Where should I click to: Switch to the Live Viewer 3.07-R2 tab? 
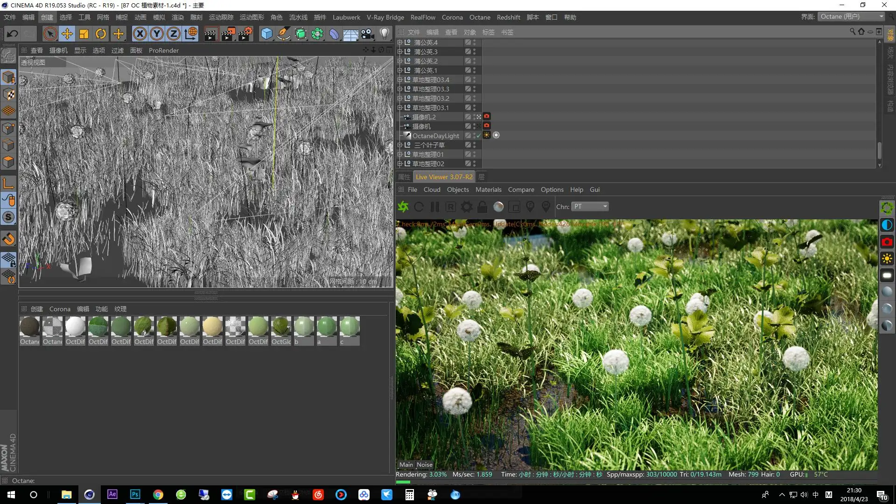tap(444, 177)
